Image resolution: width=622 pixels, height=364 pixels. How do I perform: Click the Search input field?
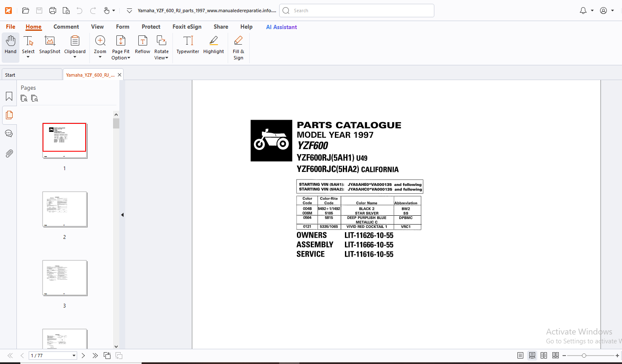point(357,11)
